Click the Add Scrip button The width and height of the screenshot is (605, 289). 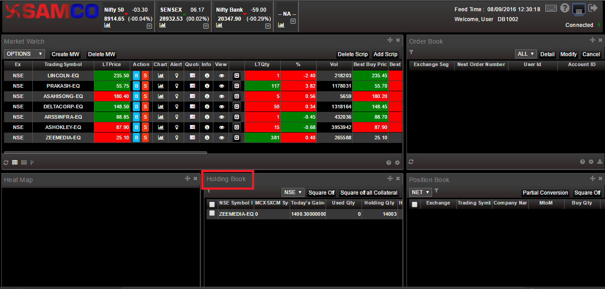coord(385,54)
